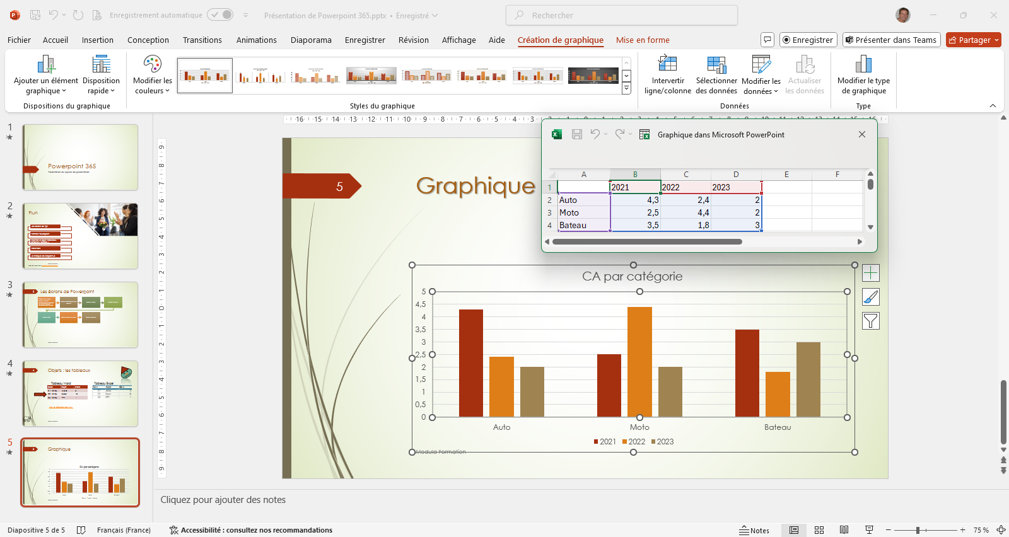
Task: Click the title bar Undo icon
Action: click(x=54, y=15)
